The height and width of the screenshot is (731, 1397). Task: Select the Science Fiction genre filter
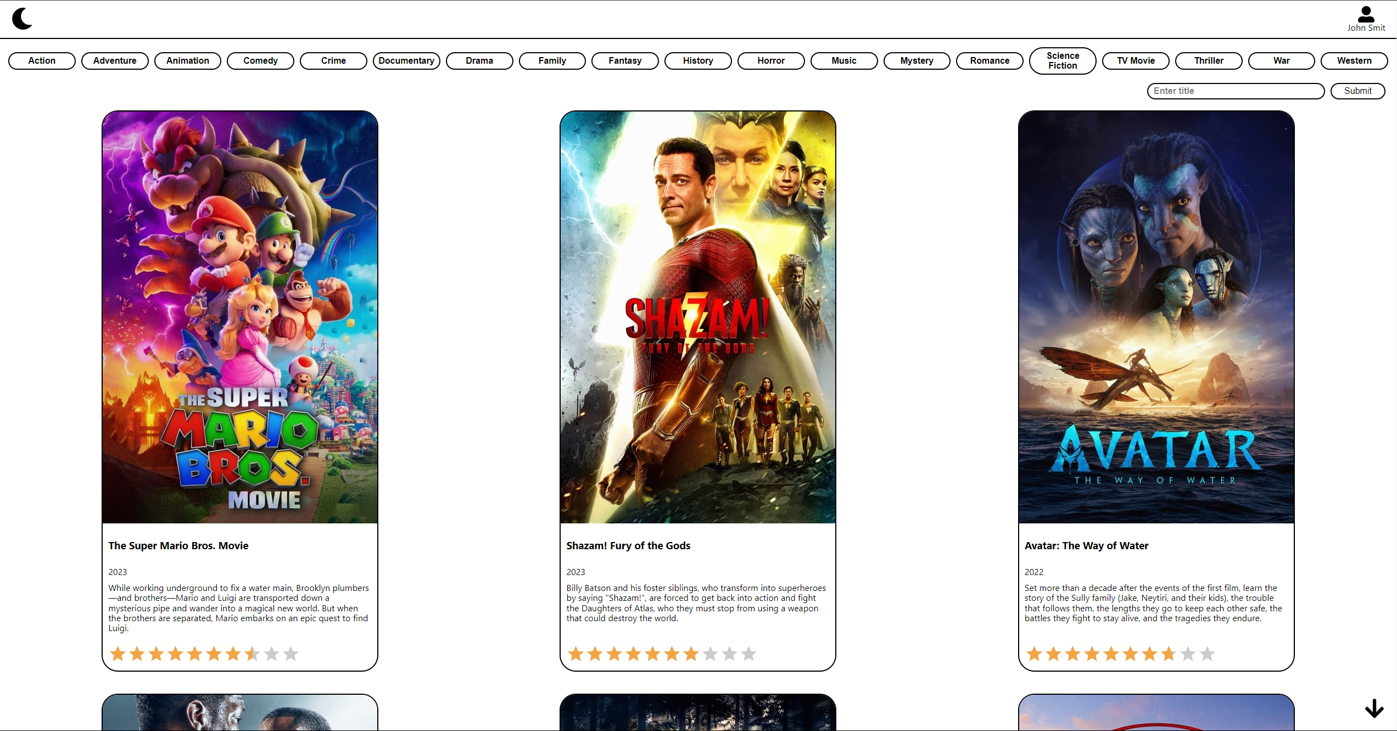(x=1063, y=60)
